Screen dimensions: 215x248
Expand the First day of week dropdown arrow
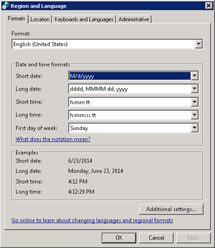[194, 128]
